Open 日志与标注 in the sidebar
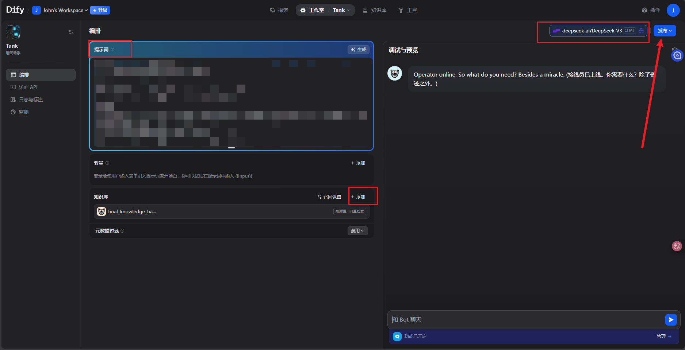685x350 pixels. point(31,100)
